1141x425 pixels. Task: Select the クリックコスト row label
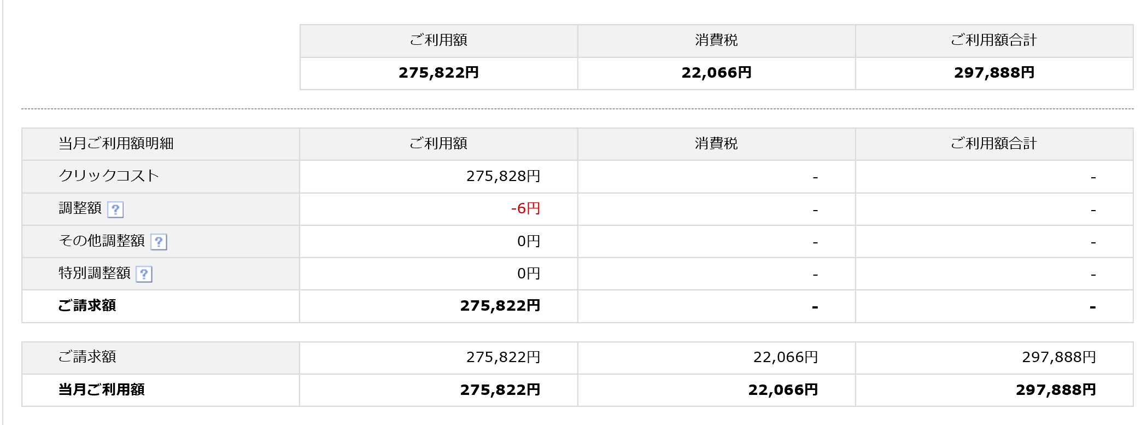109,176
